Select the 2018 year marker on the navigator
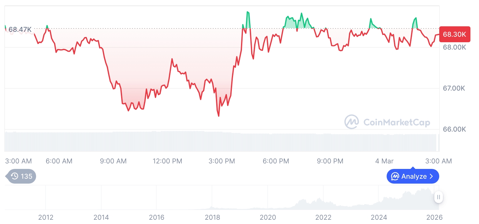The image size is (479, 224). tap(212, 218)
